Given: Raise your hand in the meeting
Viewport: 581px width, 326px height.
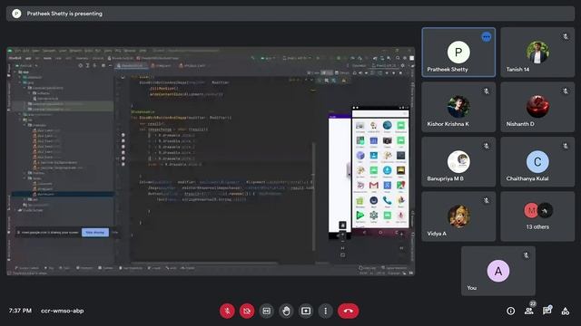Looking at the screenshot, I should click(x=286, y=311).
